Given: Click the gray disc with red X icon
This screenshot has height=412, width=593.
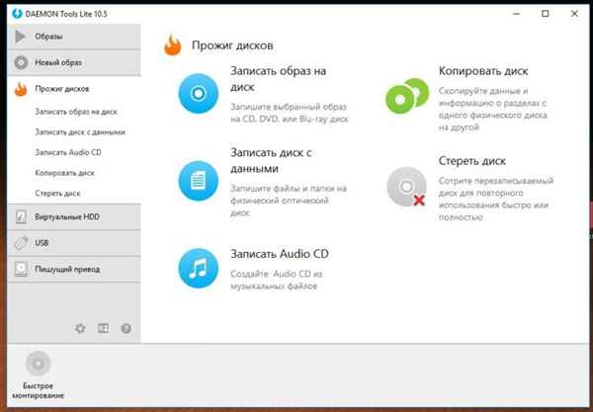Looking at the screenshot, I should point(406,187).
